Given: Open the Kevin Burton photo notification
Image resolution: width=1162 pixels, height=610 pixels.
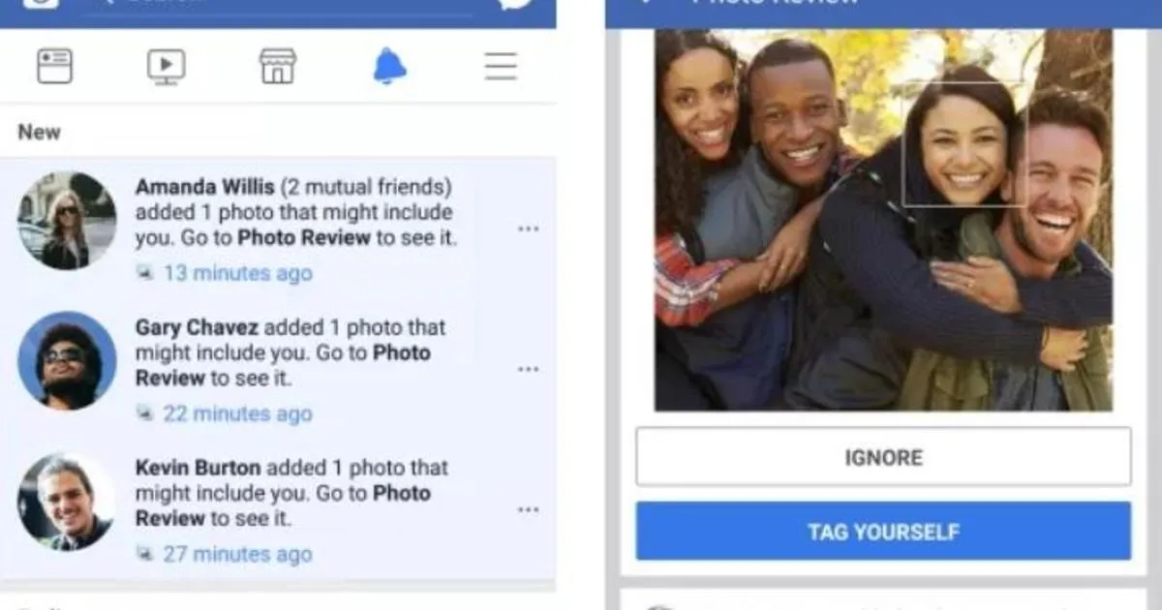Looking at the screenshot, I should click(278, 510).
